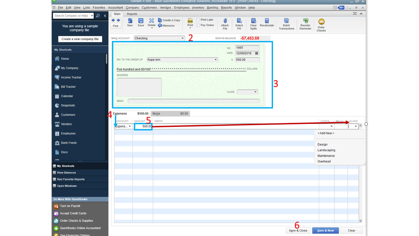Click the New check toolbar icon

[x=130, y=23]
